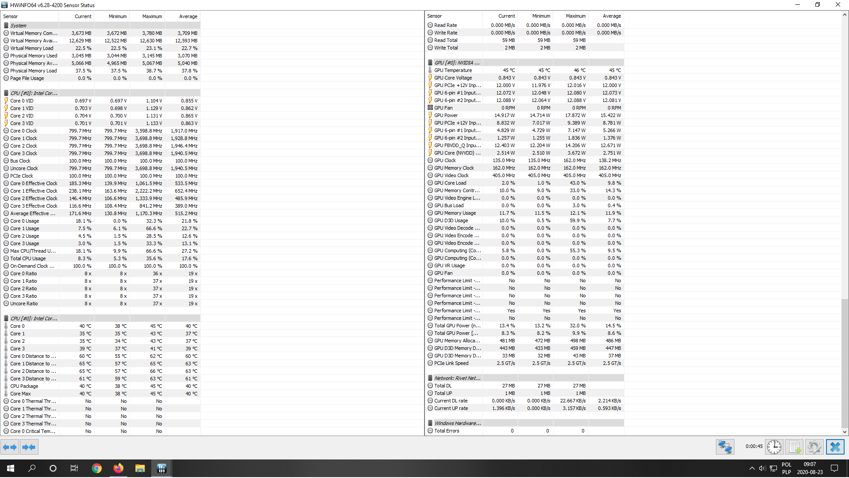
Task: Open the volume control in tray
Action: [x=762, y=469]
